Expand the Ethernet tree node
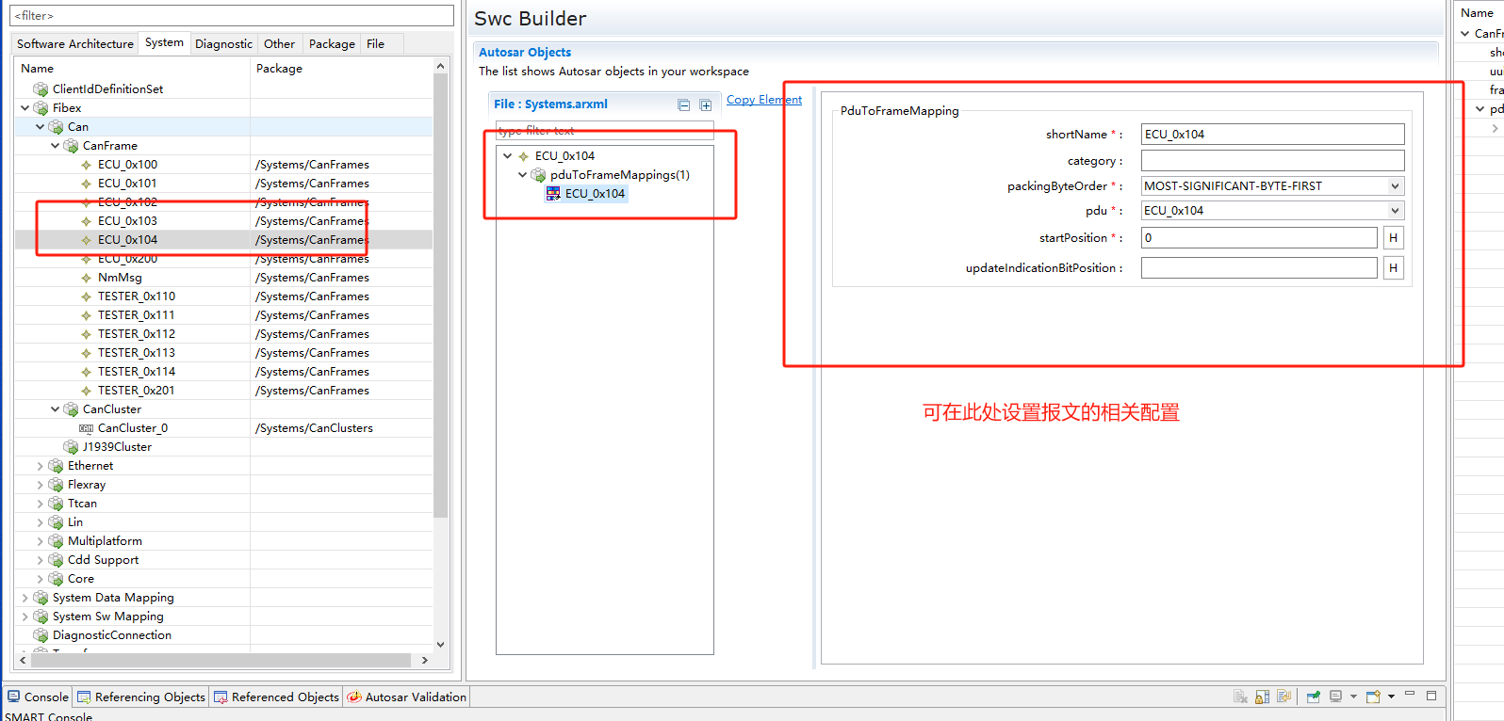This screenshot has width=1504, height=721. [x=40, y=466]
